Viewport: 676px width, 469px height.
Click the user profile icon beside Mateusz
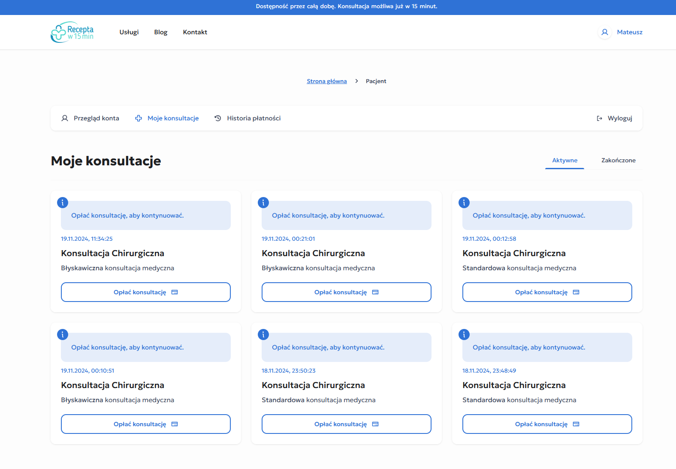[x=605, y=32]
